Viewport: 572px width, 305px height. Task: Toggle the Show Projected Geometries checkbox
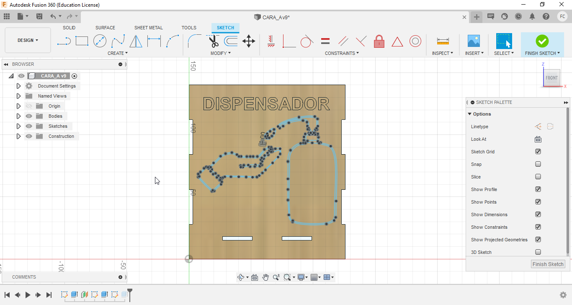pos(538,240)
